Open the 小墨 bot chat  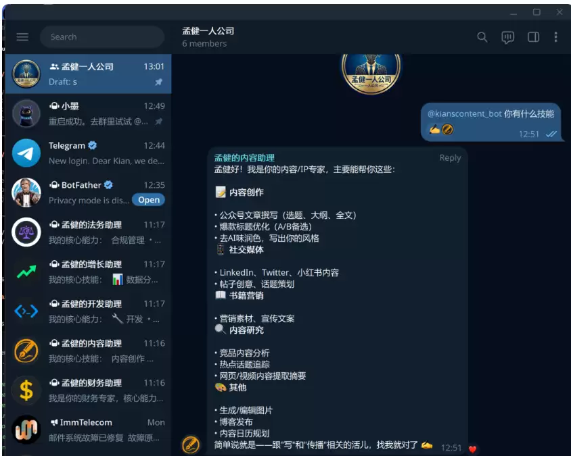click(x=88, y=113)
